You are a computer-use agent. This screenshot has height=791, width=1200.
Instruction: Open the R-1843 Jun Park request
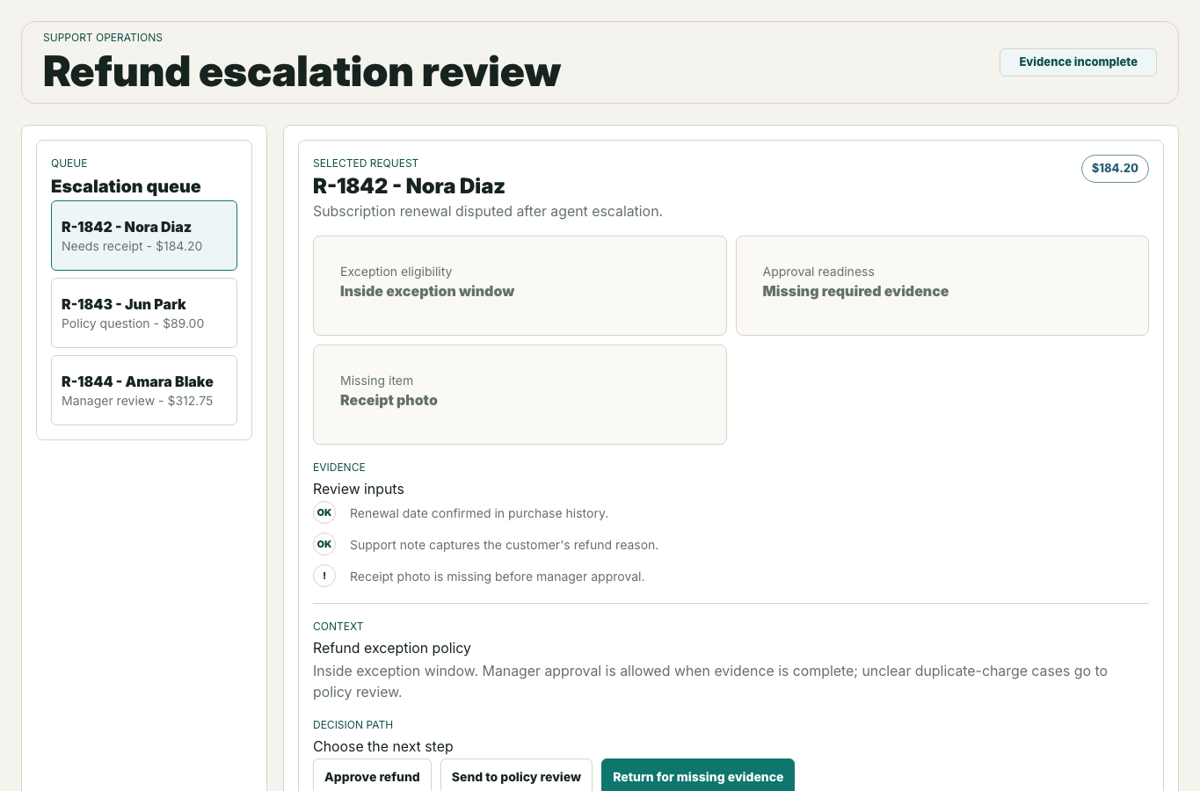pyautogui.click(x=144, y=313)
